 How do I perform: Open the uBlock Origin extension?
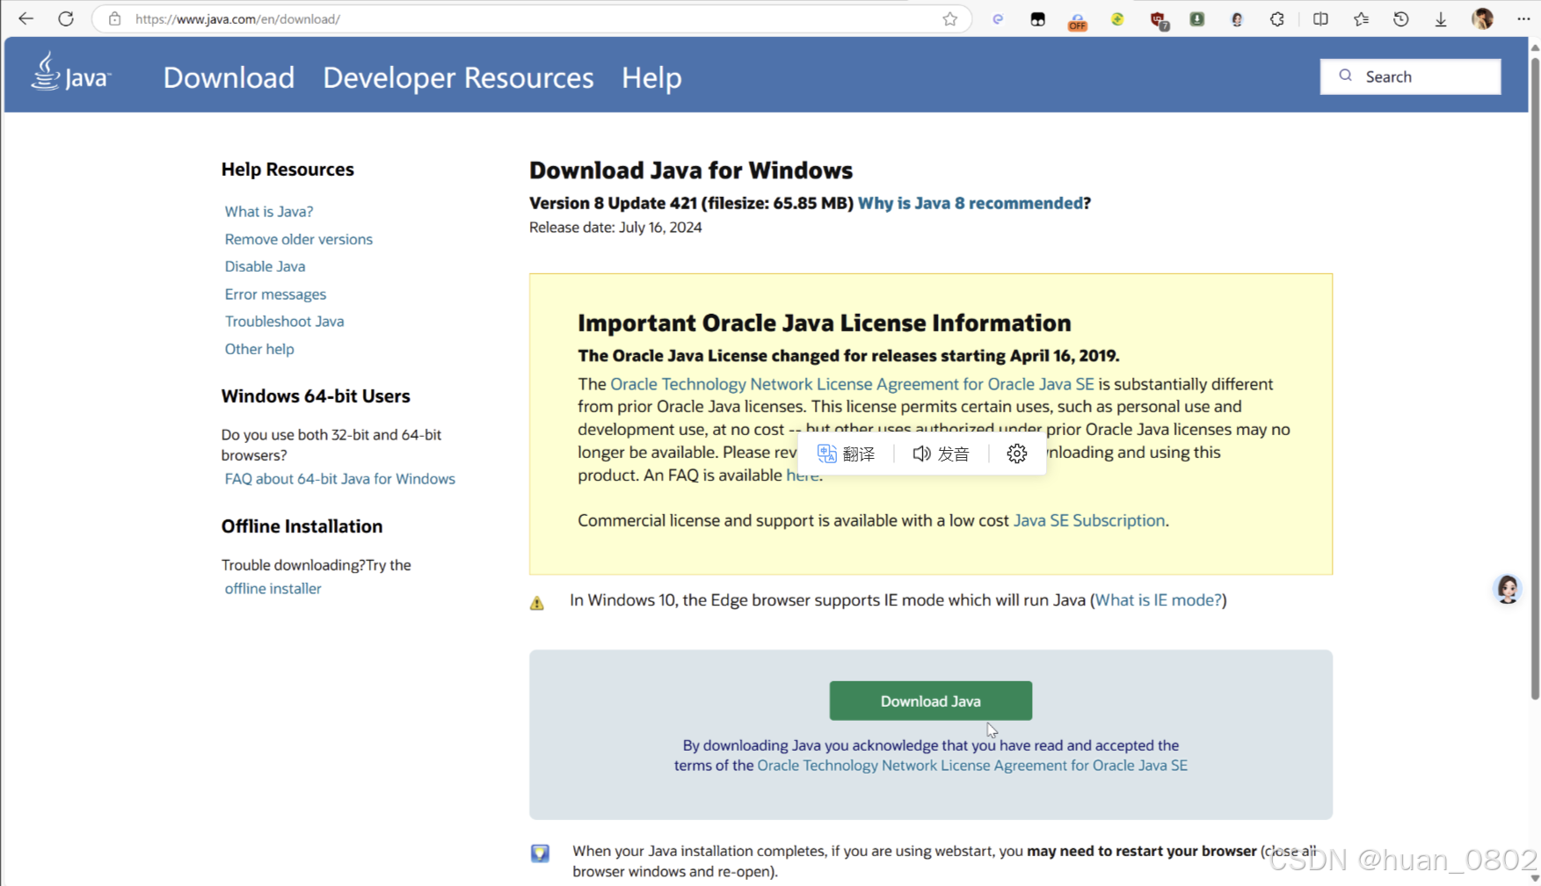point(1158,18)
